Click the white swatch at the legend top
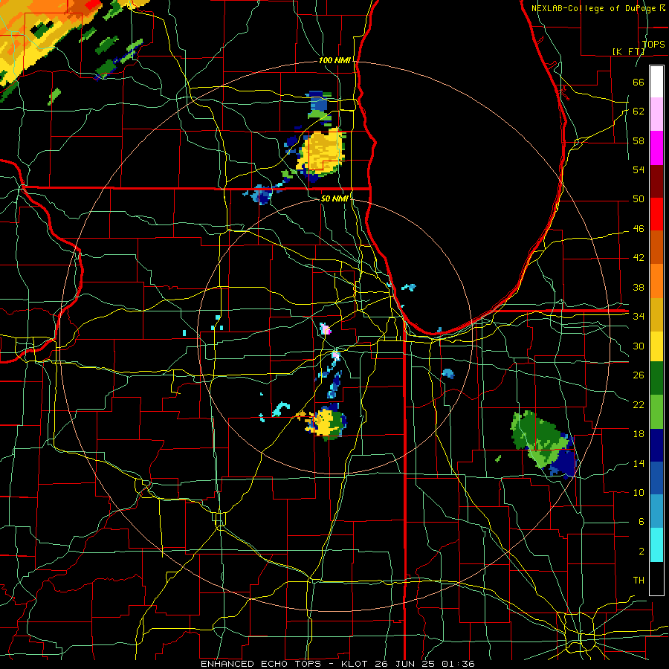This screenshot has width=669, height=669. 656,82
